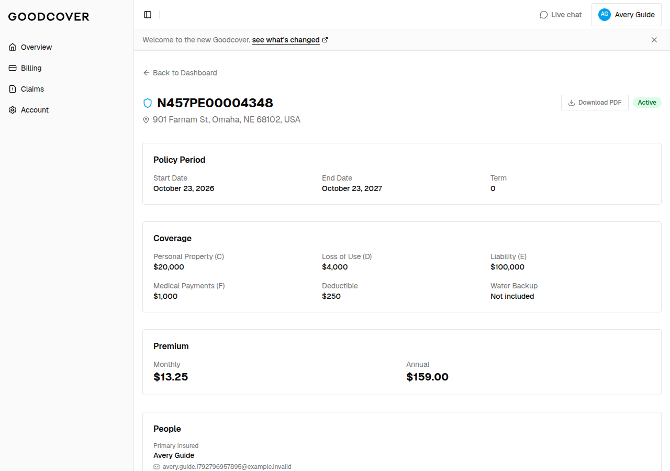The image size is (670, 471).
Task: Go Back to Dashboard
Action: tap(180, 73)
